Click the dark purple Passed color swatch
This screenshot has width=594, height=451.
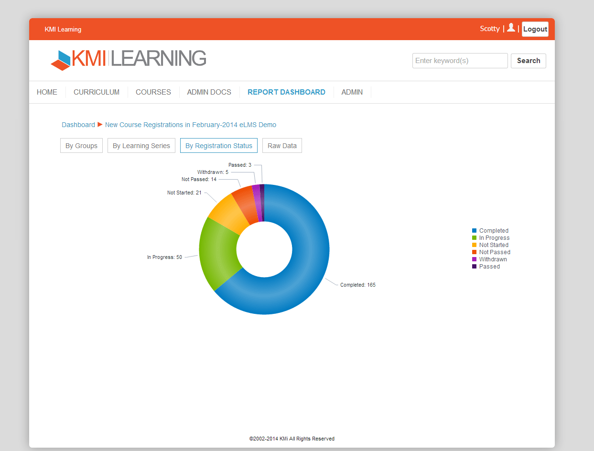474,266
